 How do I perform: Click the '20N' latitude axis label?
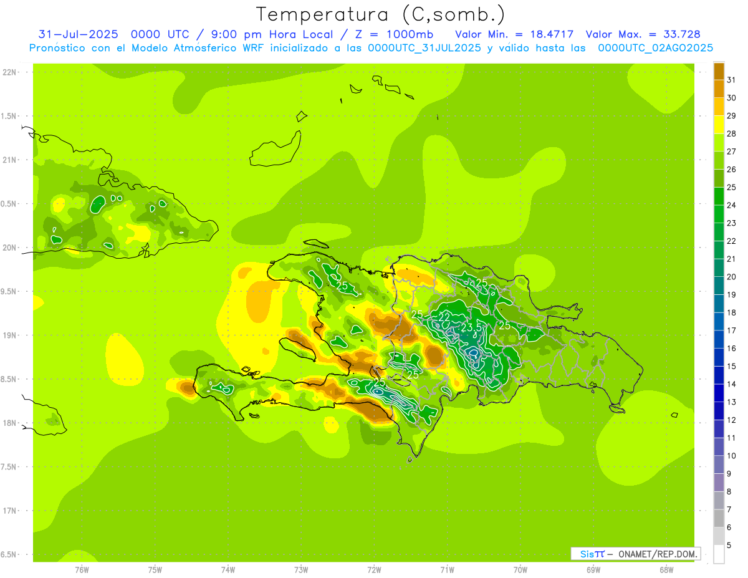10,248
